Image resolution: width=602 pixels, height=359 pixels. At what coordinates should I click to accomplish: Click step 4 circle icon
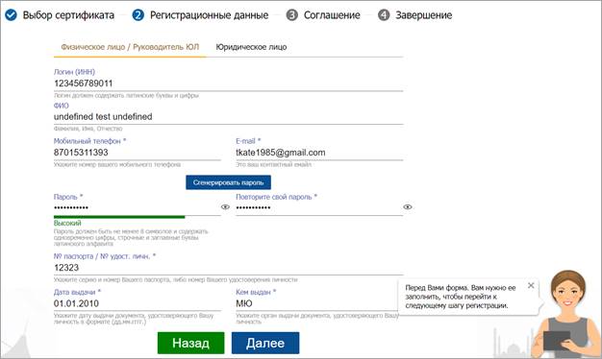pos(384,15)
